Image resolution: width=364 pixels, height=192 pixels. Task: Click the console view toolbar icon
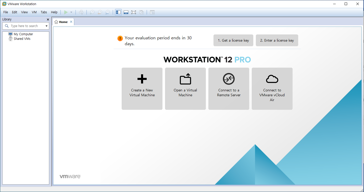pyautogui.click(x=152, y=12)
